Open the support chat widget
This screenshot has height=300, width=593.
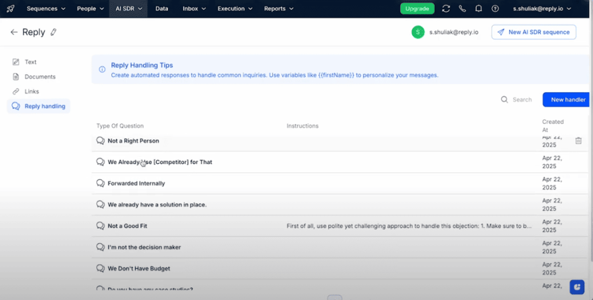(577, 287)
